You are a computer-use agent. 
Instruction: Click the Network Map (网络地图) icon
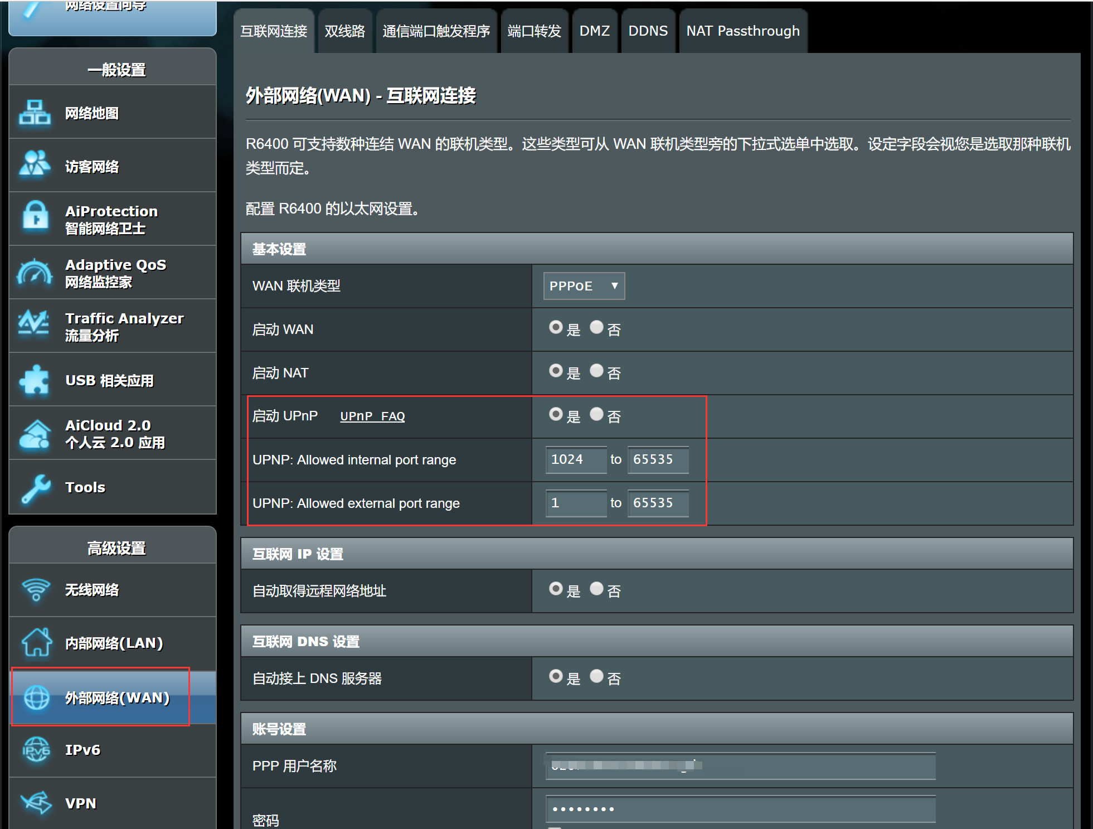pos(35,113)
